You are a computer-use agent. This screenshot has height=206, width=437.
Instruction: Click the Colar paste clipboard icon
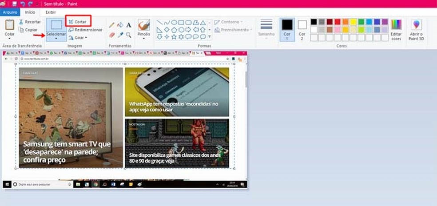click(9, 25)
